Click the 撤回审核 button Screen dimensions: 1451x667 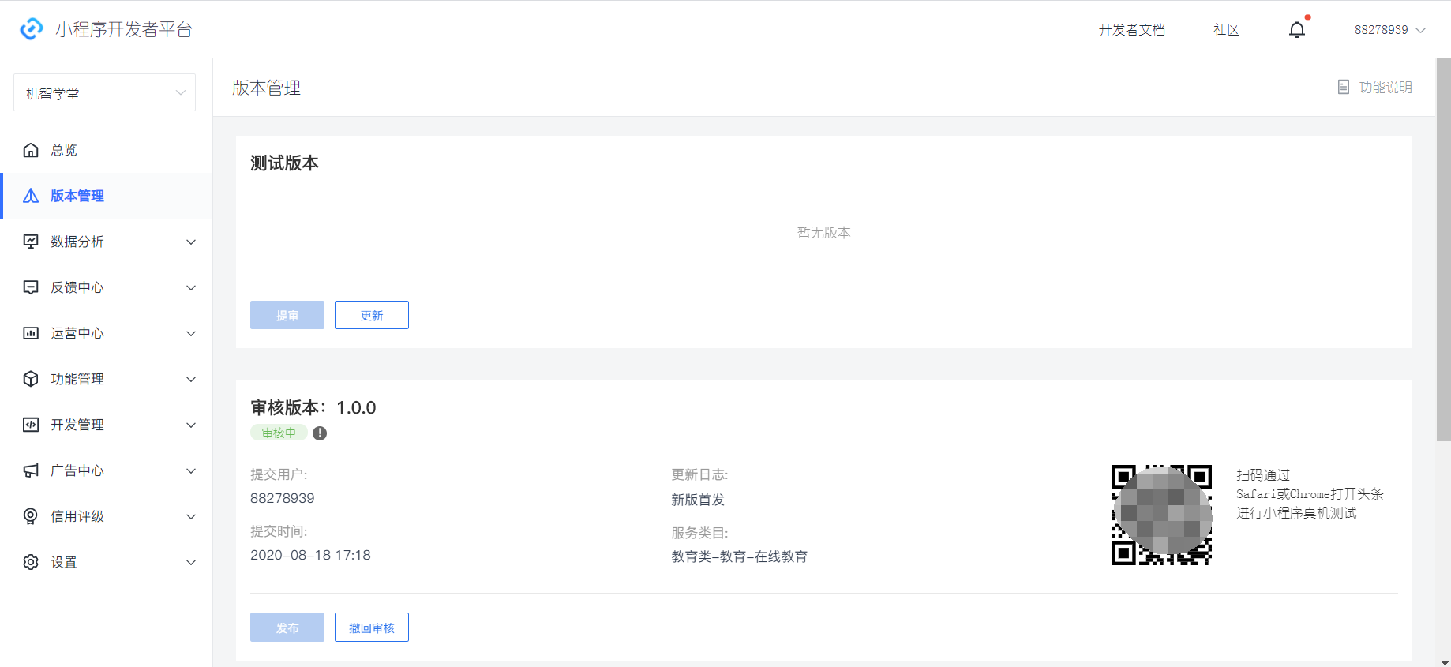pyautogui.click(x=372, y=628)
